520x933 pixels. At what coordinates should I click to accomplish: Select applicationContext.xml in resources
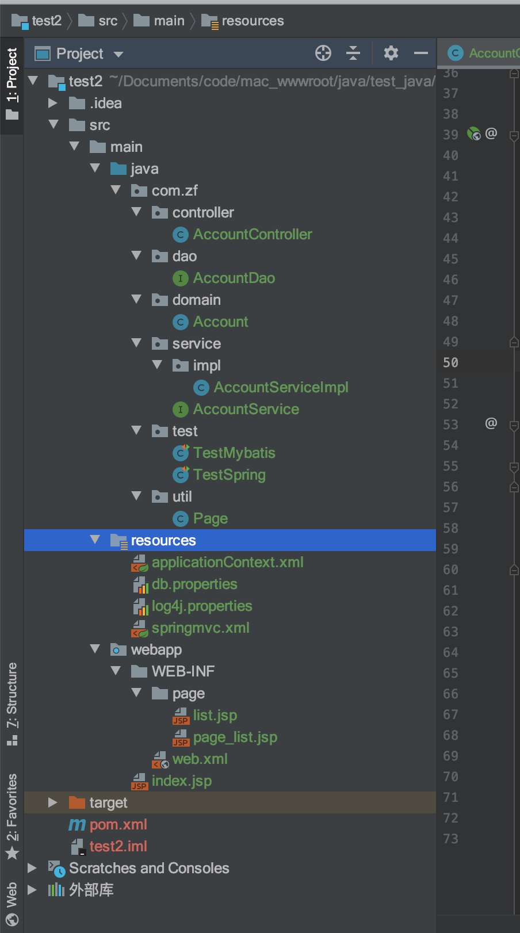227,563
